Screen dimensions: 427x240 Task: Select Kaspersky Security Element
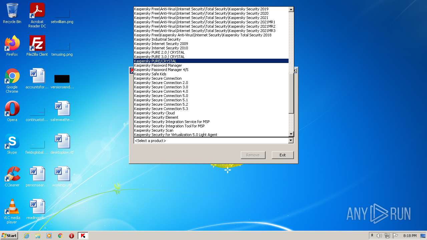pos(211,117)
